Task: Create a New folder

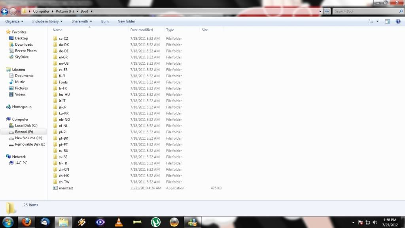Action: click(126, 21)
